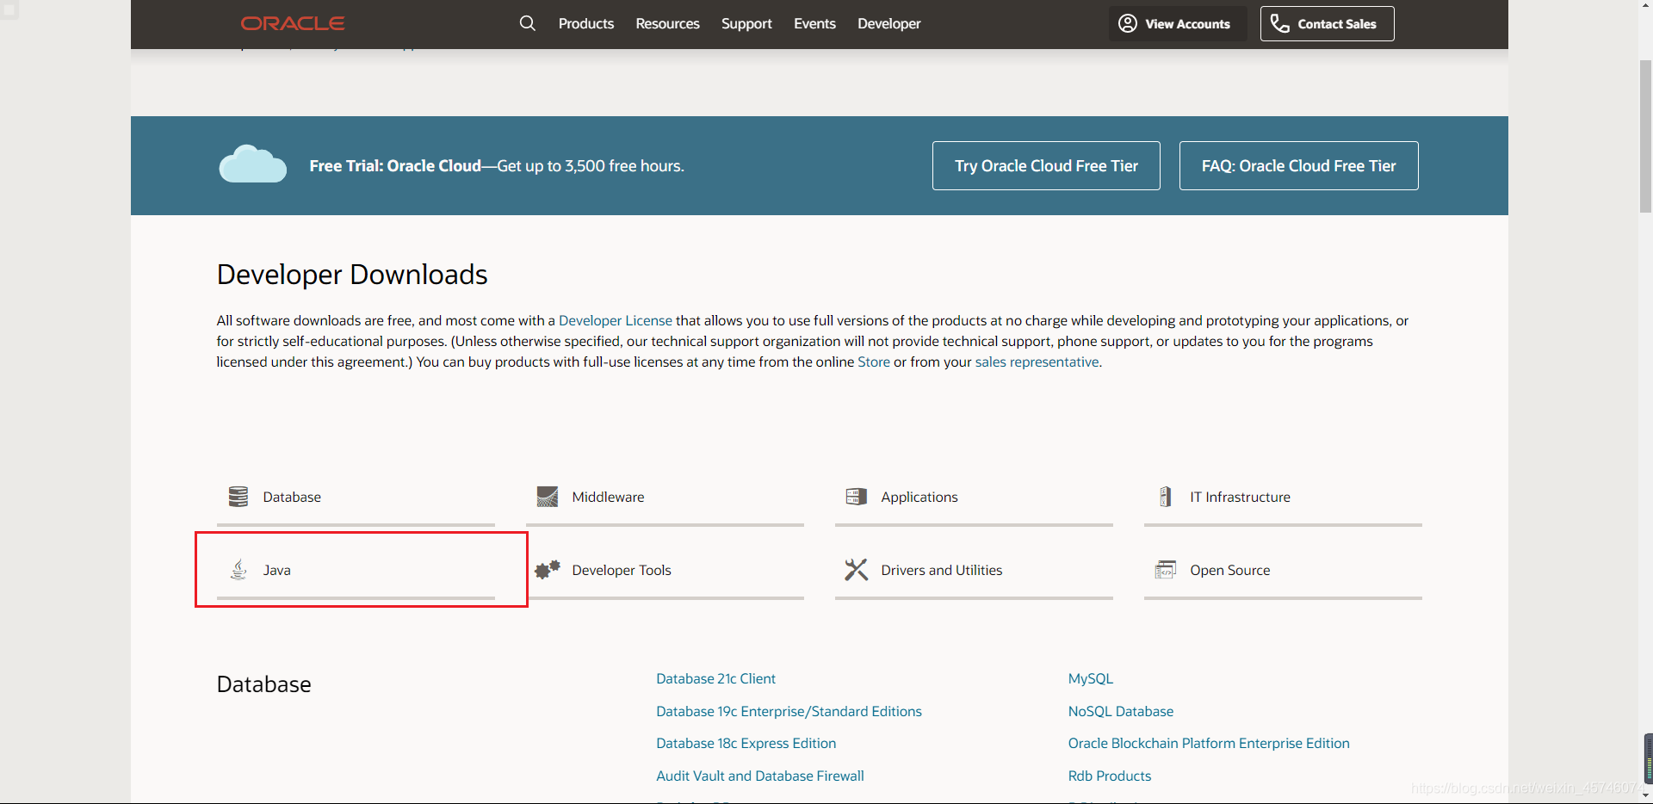1653x804 pixels.
Task: Select the Database category tab
Action: click(356, 498)
